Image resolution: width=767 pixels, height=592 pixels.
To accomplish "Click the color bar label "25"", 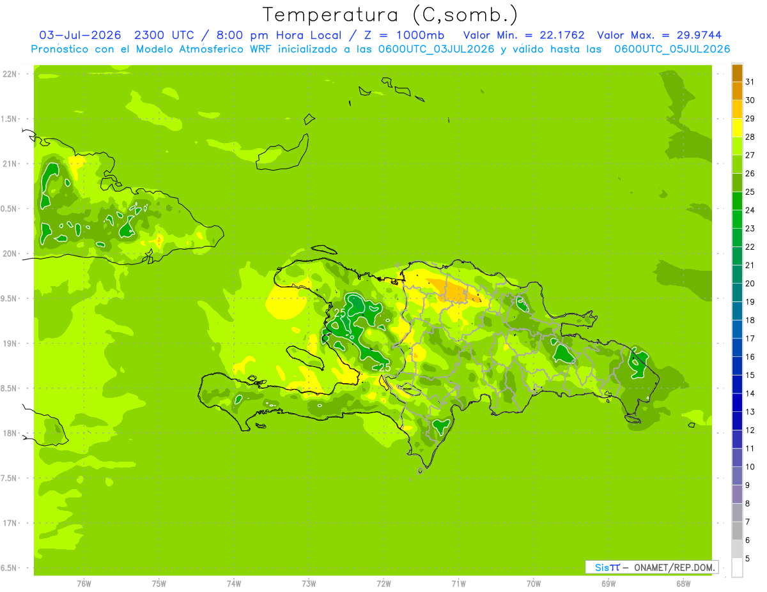I will point(750,192).
